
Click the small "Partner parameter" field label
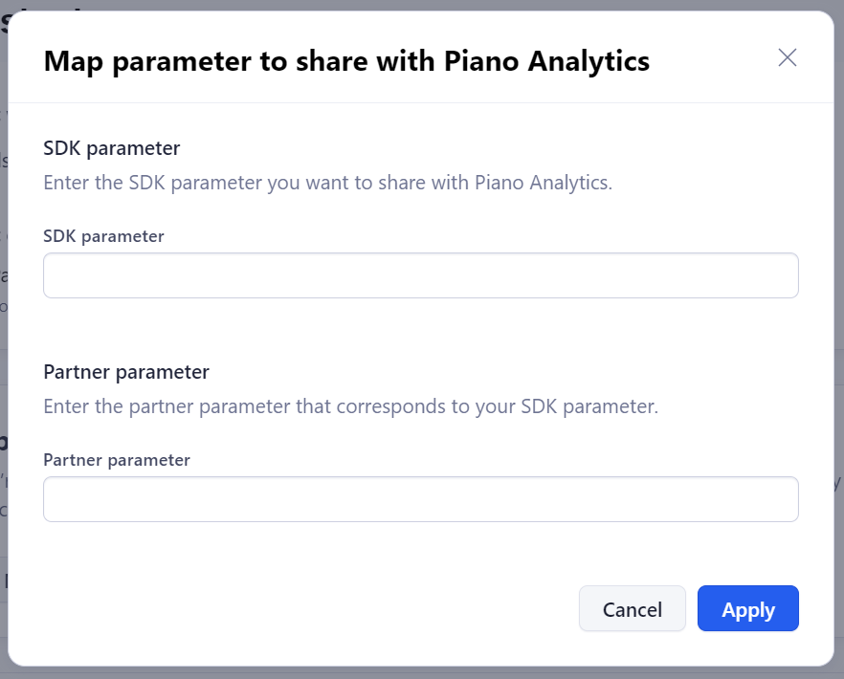tap(117, 460)
